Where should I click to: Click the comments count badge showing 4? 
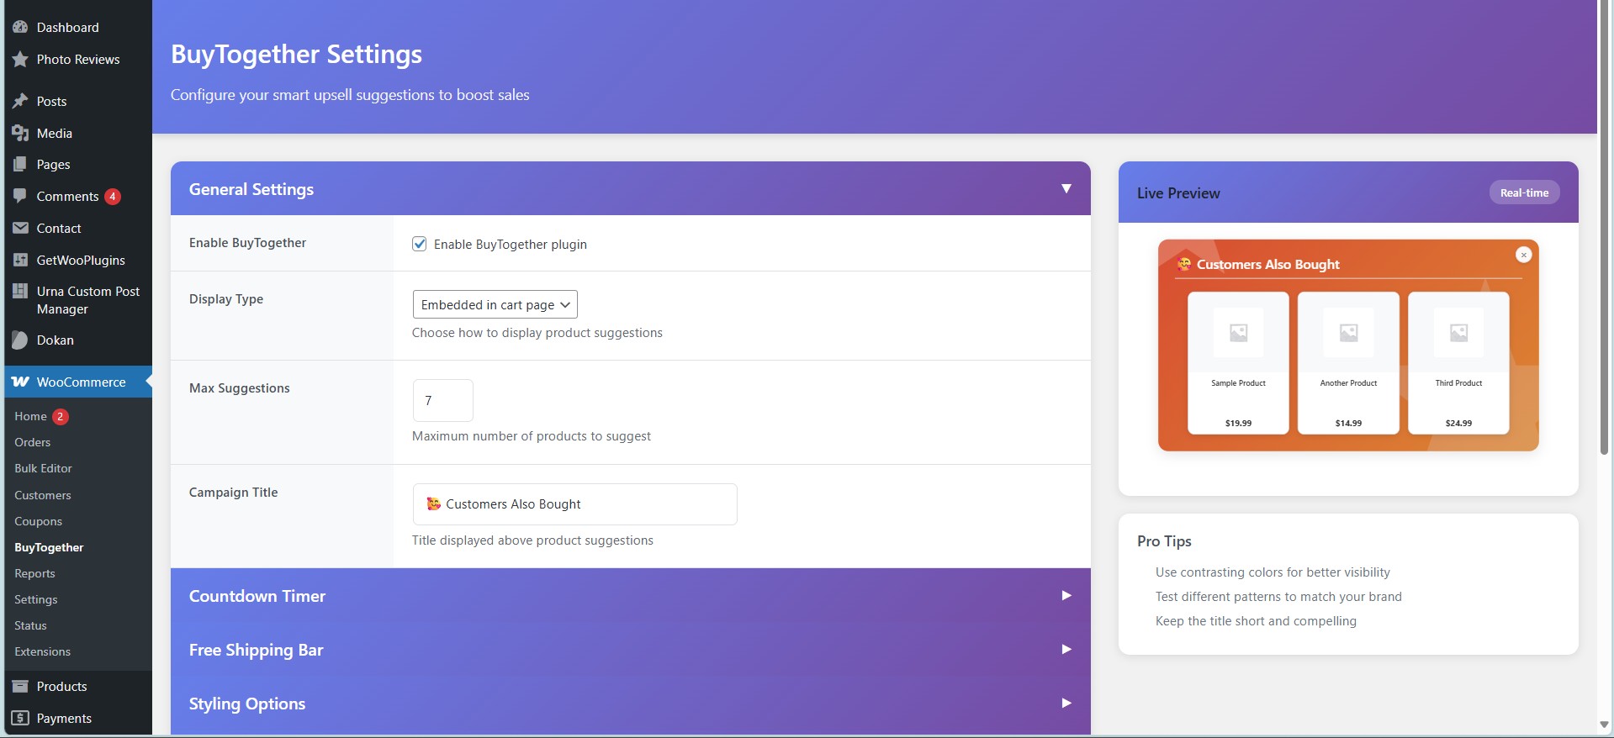113,197
